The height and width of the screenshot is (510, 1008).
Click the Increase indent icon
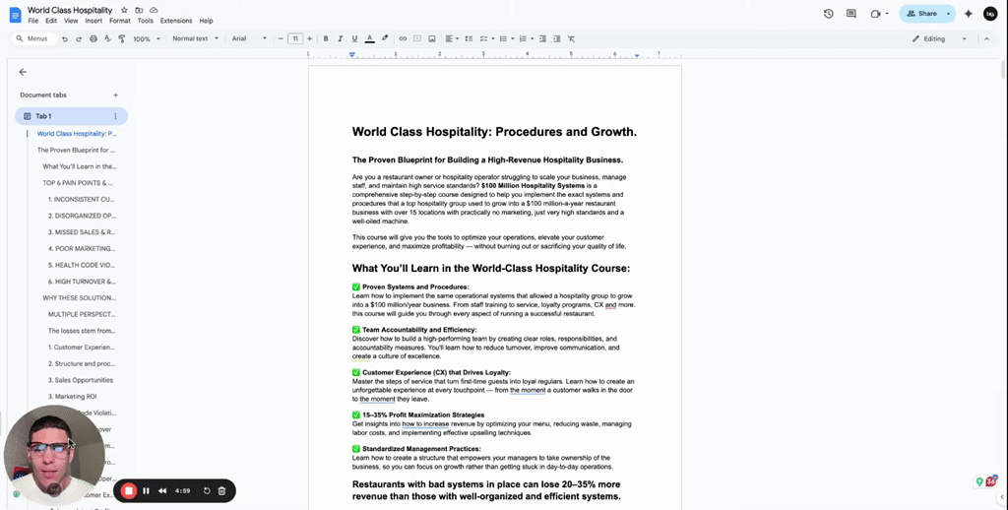557,38
